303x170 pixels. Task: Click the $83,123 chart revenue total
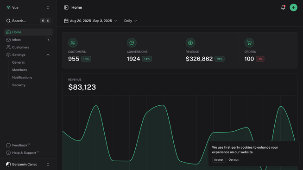82,87
